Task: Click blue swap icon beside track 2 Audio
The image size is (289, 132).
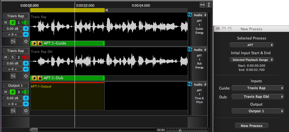Action: coord(190,49)
